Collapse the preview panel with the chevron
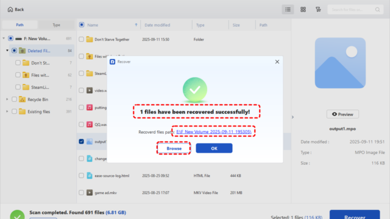Screen dimensions: 390x219 [x=292, y=117]
